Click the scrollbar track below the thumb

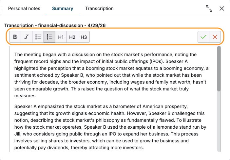pyautogui.click(x=219, y=121)
